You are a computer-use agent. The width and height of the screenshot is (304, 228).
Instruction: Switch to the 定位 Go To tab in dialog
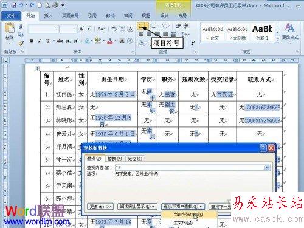(135, 159)
